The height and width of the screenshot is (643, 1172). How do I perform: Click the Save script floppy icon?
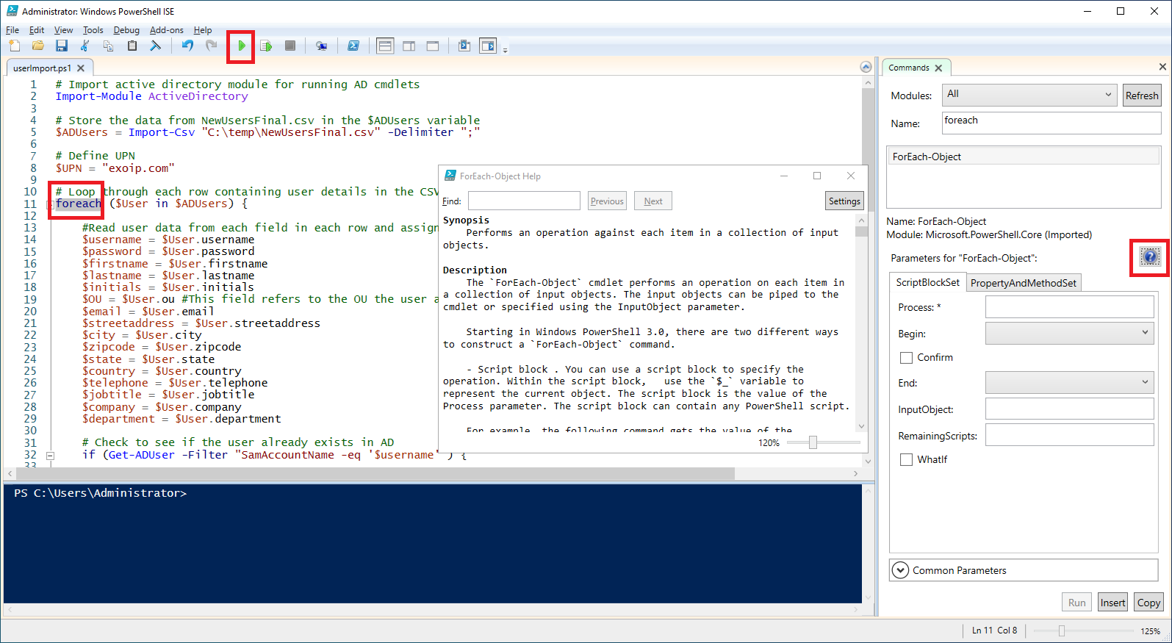tap(62, 46)
